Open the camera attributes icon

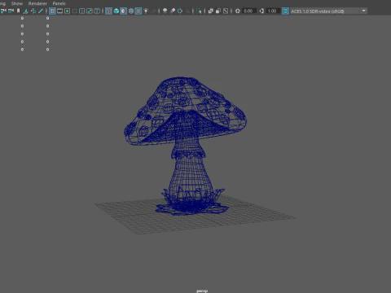coord(11,11)
